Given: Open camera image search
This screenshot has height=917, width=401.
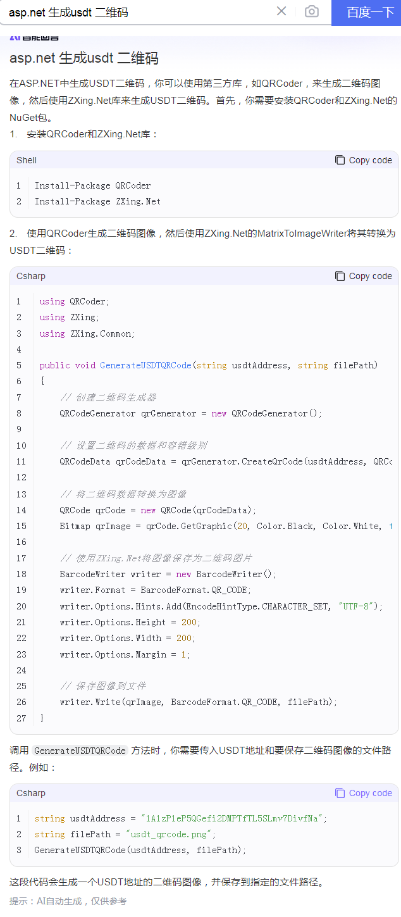Looking at the screenshot, I should [x=311, y=11].
